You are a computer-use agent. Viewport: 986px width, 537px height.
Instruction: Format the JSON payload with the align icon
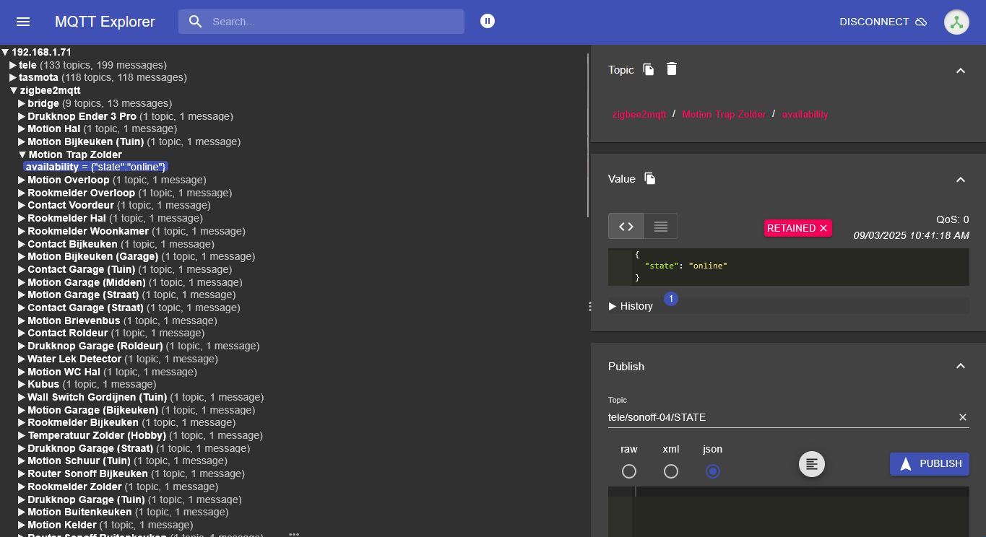click(x=812, y=464)
